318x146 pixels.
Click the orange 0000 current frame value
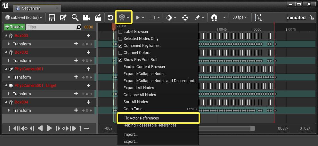89,27
